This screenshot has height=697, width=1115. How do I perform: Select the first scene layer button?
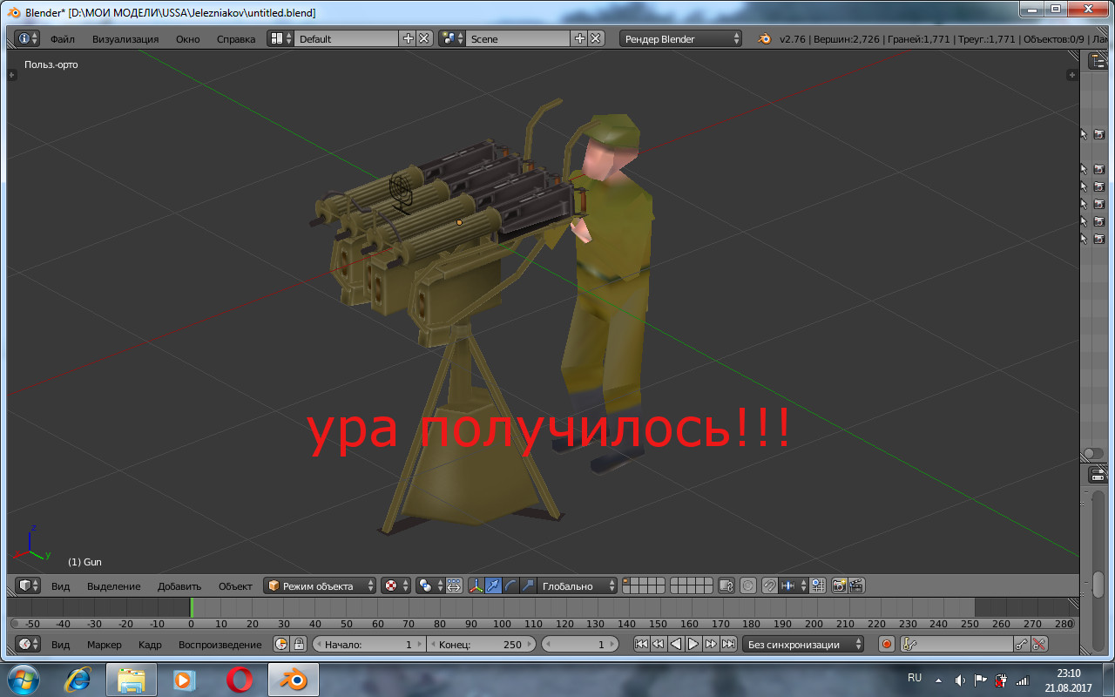(x=626, y=581)
